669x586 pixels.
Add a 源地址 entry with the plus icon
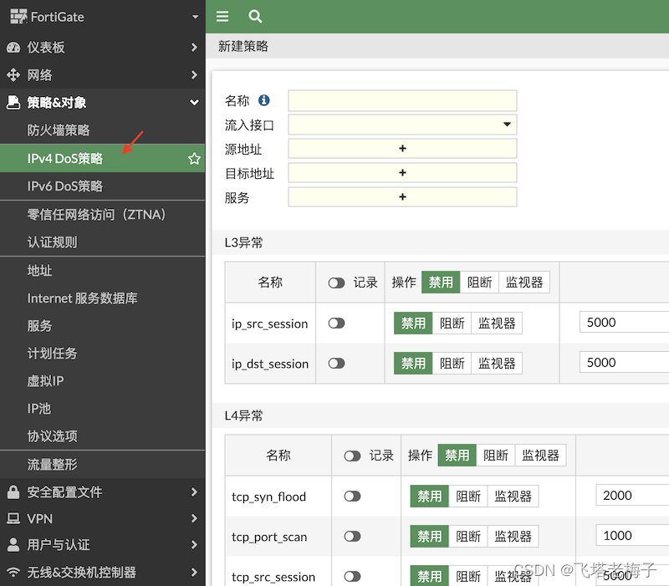tap(402, 149)
